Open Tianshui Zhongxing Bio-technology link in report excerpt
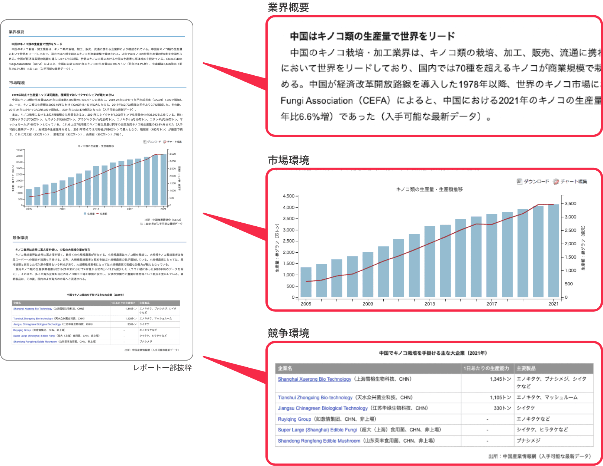Image resolution: width=603 pixels, height=466 pixels. coord(33,318)
